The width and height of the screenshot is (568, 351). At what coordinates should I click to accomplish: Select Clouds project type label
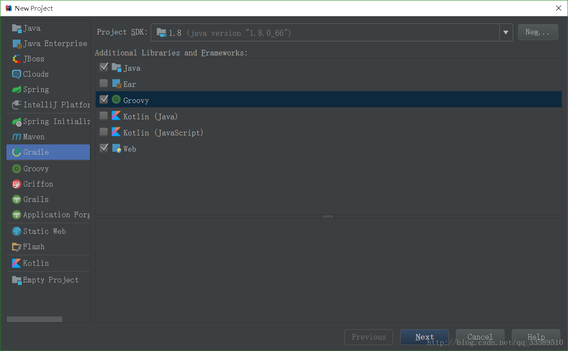(36, 75)
